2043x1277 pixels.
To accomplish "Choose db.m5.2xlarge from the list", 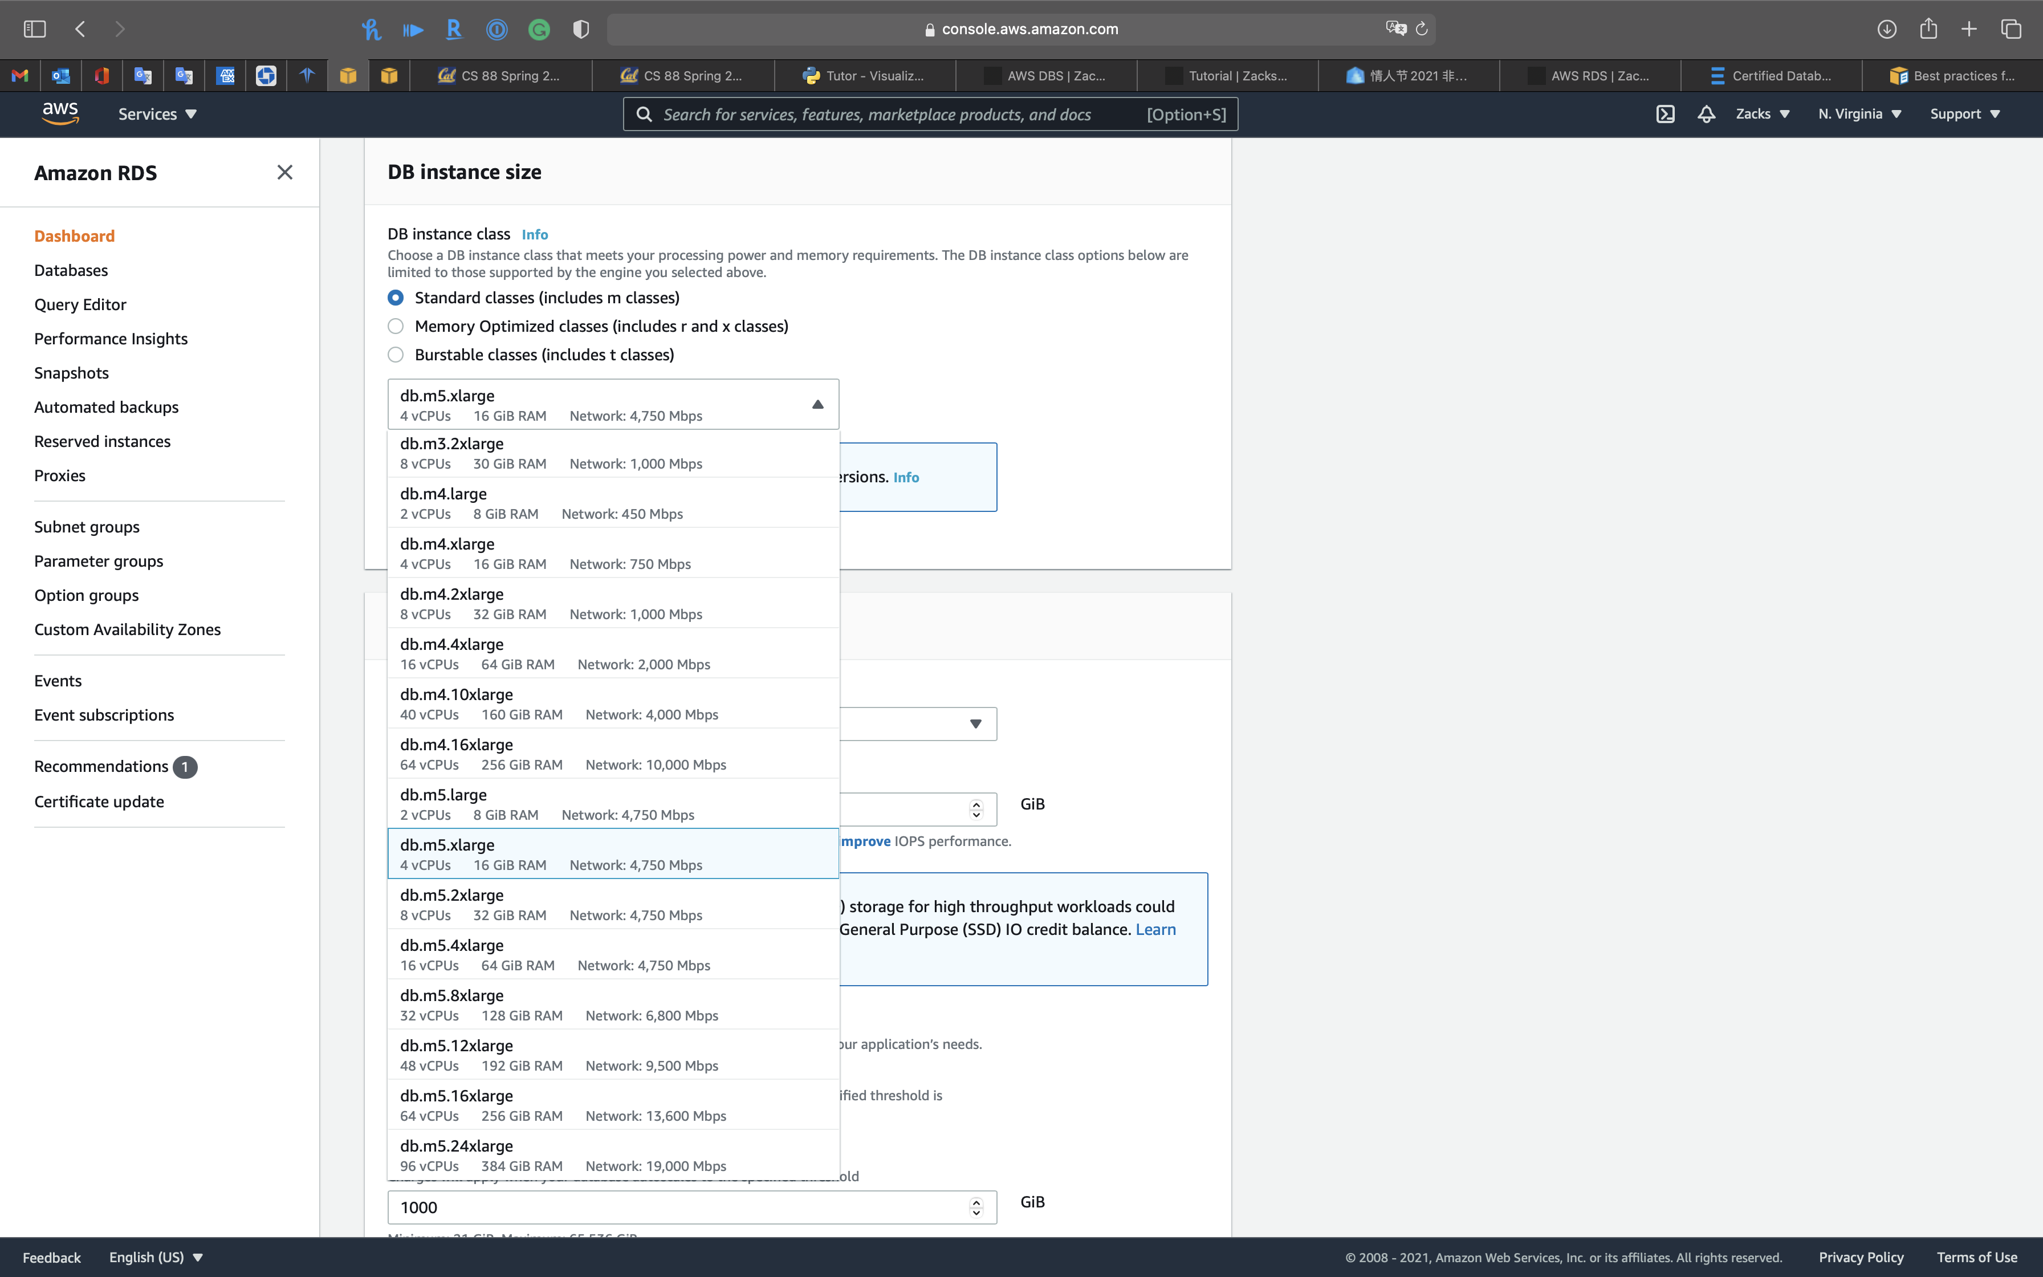I will click(x=613, y=904).
